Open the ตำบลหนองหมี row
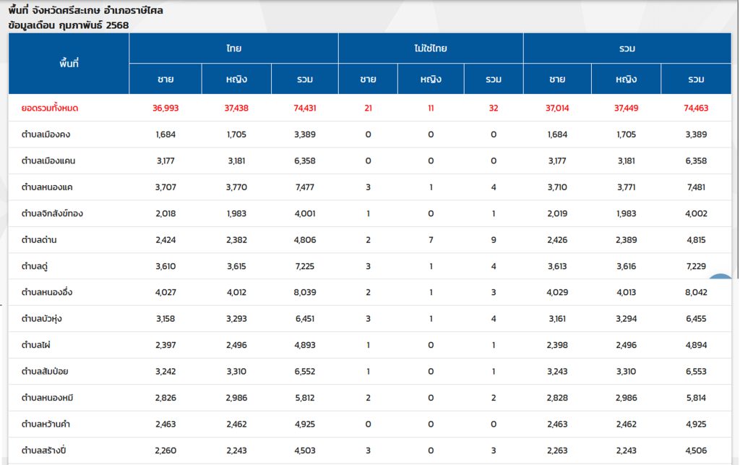This screenshot has width=740, height=465. tap(47, 398)
